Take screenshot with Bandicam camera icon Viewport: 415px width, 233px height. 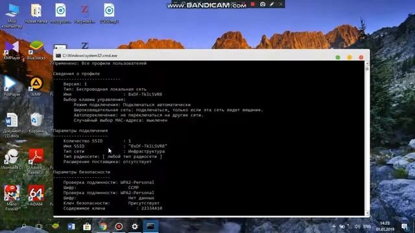coord(263,5)
